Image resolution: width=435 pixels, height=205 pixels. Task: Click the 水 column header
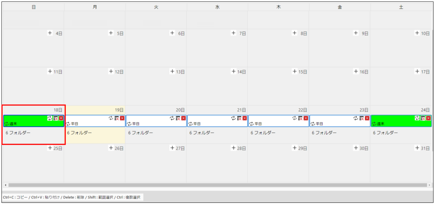[x=217, y=7]
